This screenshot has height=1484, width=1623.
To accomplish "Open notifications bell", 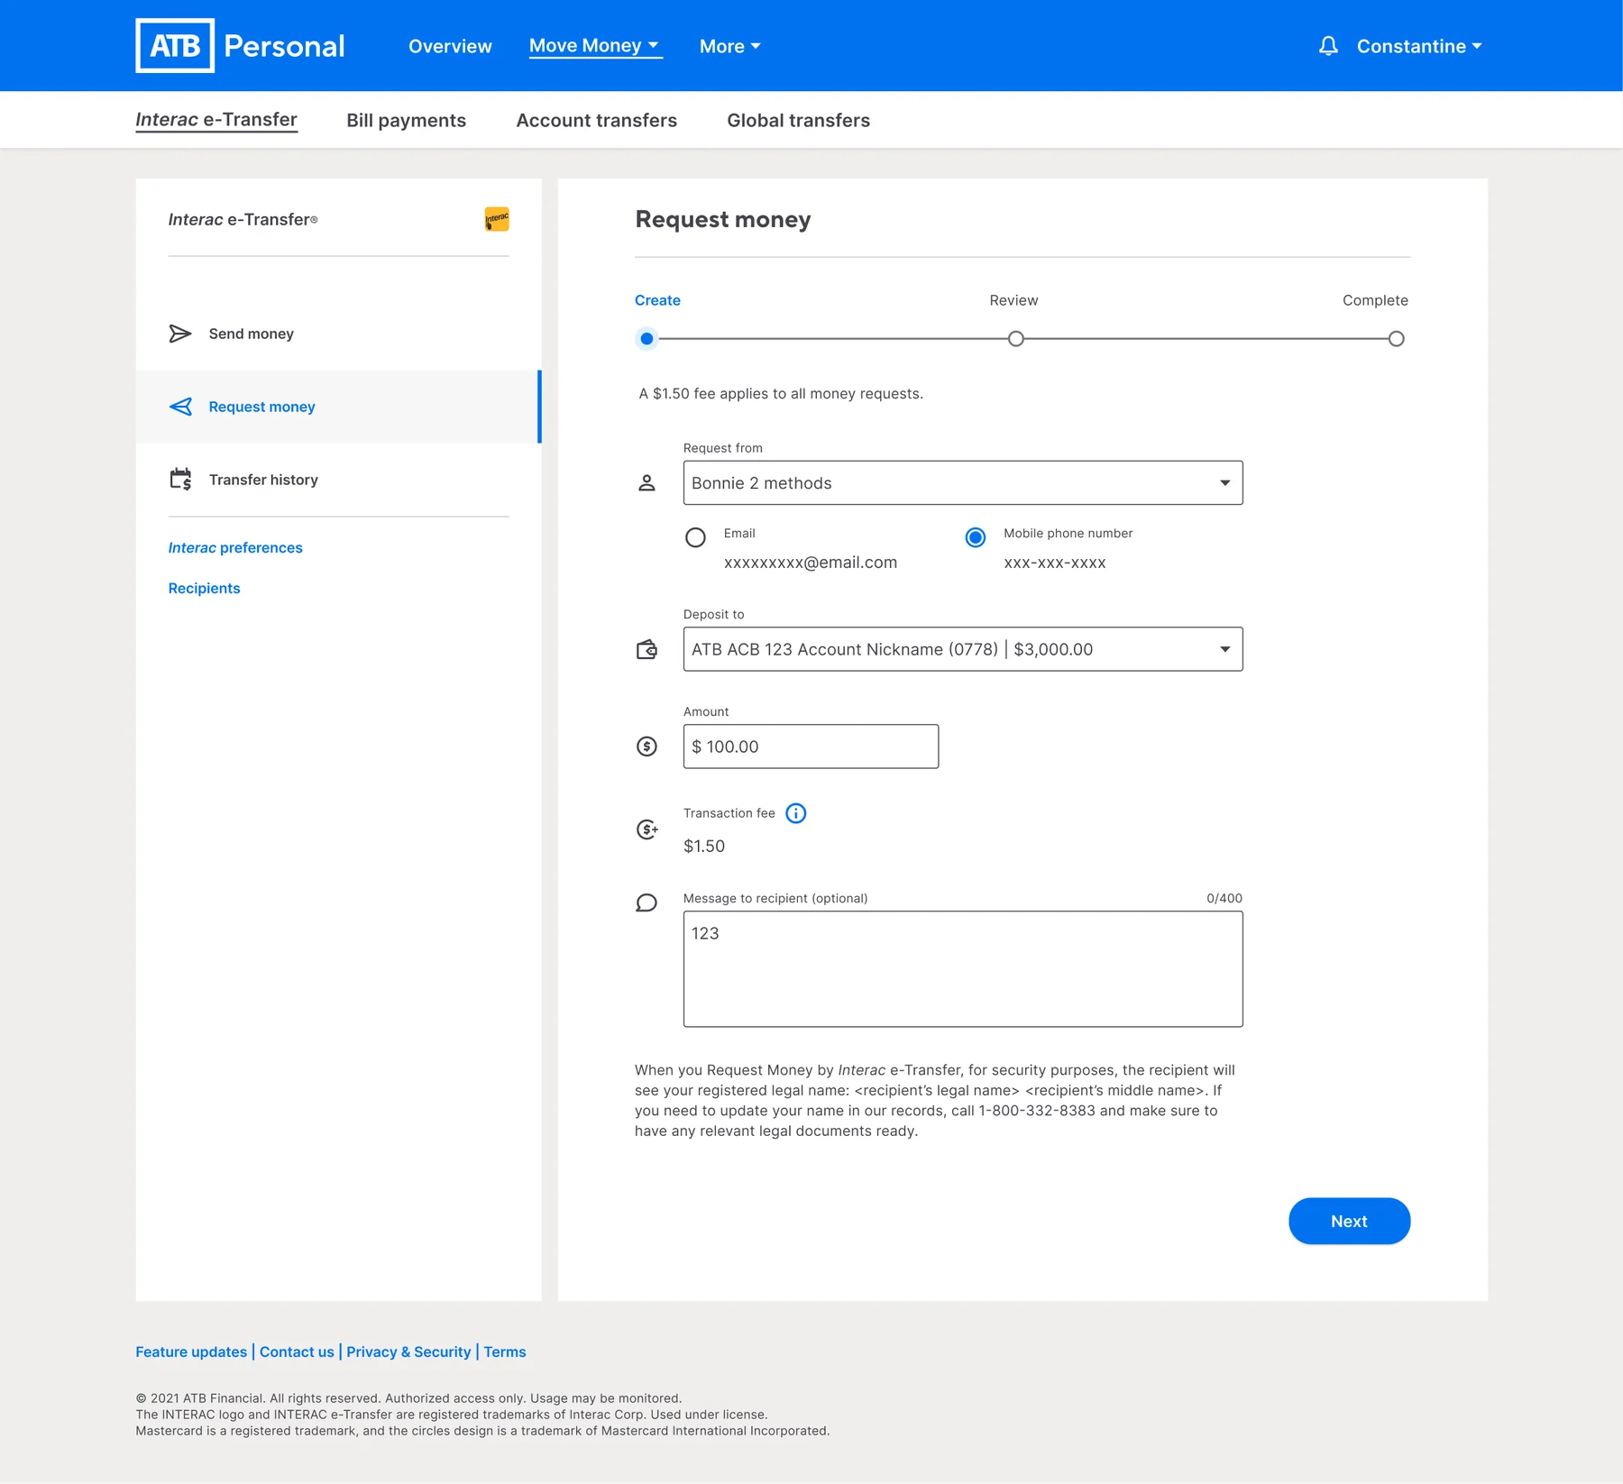I will [x=1328, y=46].
